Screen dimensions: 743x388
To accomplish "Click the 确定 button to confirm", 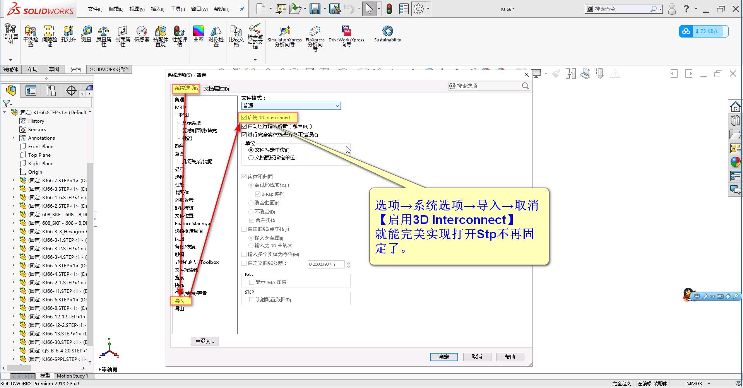I will tap(443, 357).
